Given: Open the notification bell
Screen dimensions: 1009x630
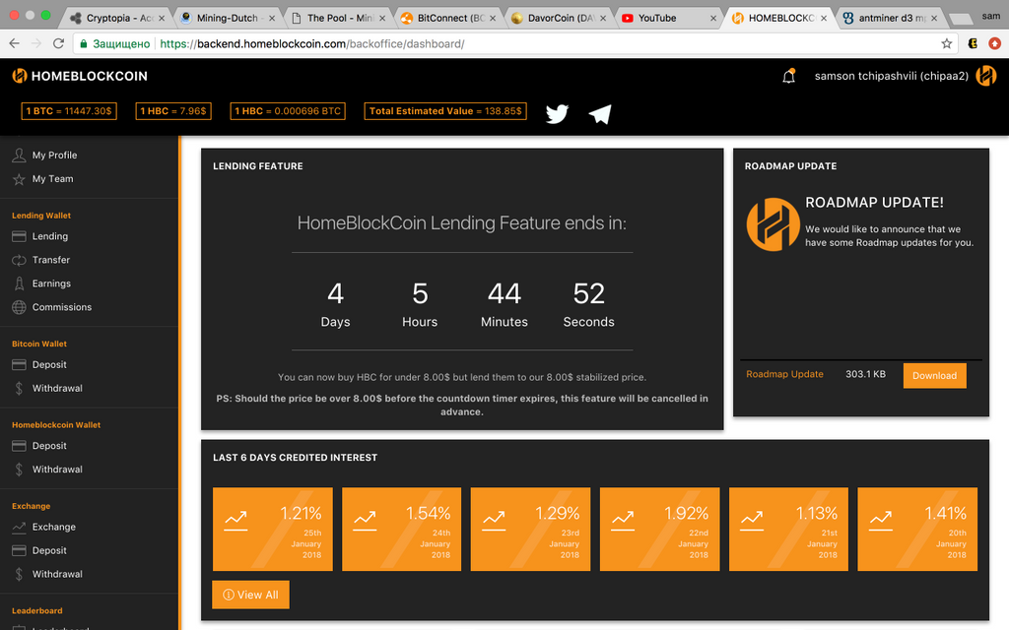Looking at the screenshot, I should coord(789,76).
